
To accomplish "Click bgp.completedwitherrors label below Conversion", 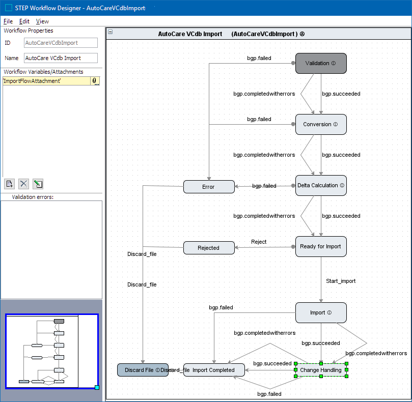I will coord(264,155).
